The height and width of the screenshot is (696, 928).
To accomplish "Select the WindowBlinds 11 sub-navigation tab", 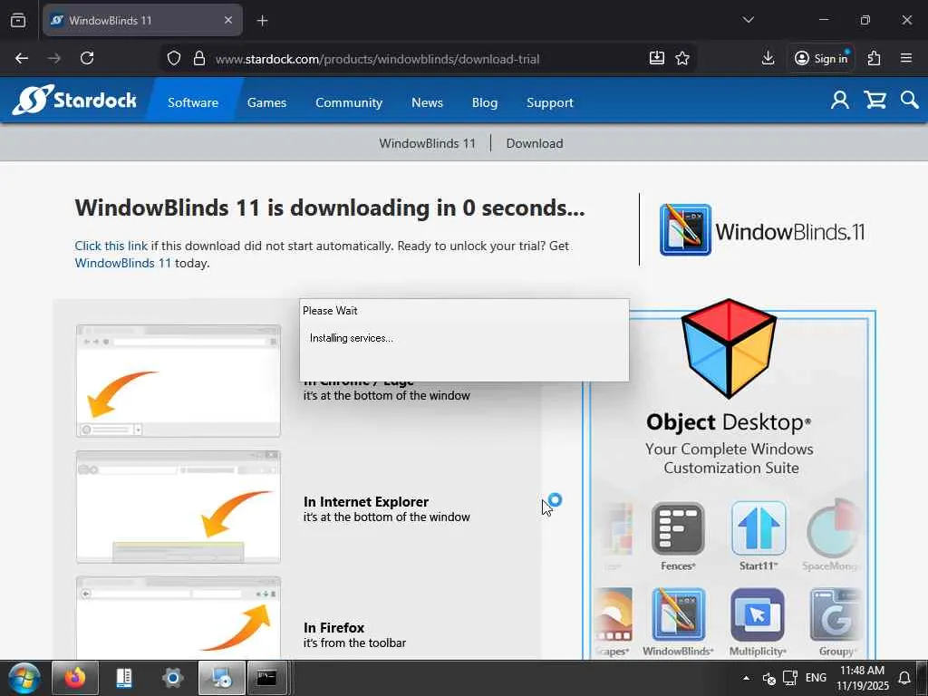I will pos(428,143).
